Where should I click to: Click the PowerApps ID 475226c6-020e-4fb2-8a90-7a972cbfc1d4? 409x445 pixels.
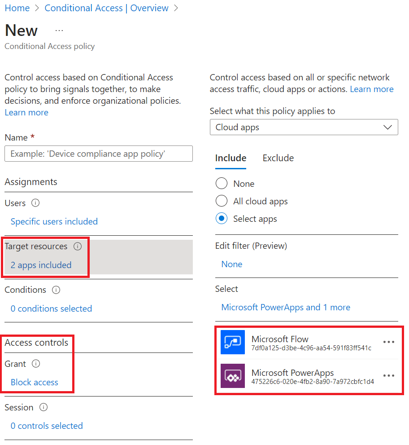[313, 382]
